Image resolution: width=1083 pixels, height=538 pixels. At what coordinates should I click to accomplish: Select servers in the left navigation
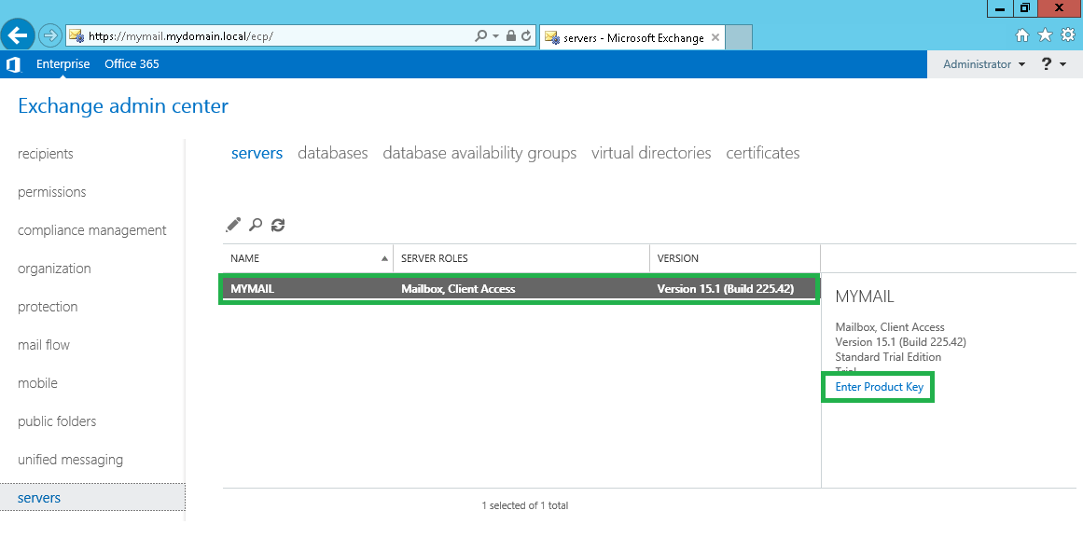tap(92, 498)
